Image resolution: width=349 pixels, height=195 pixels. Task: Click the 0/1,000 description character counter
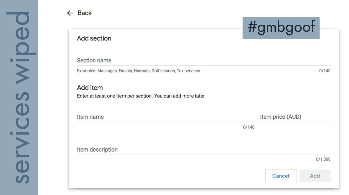point(323,159)
